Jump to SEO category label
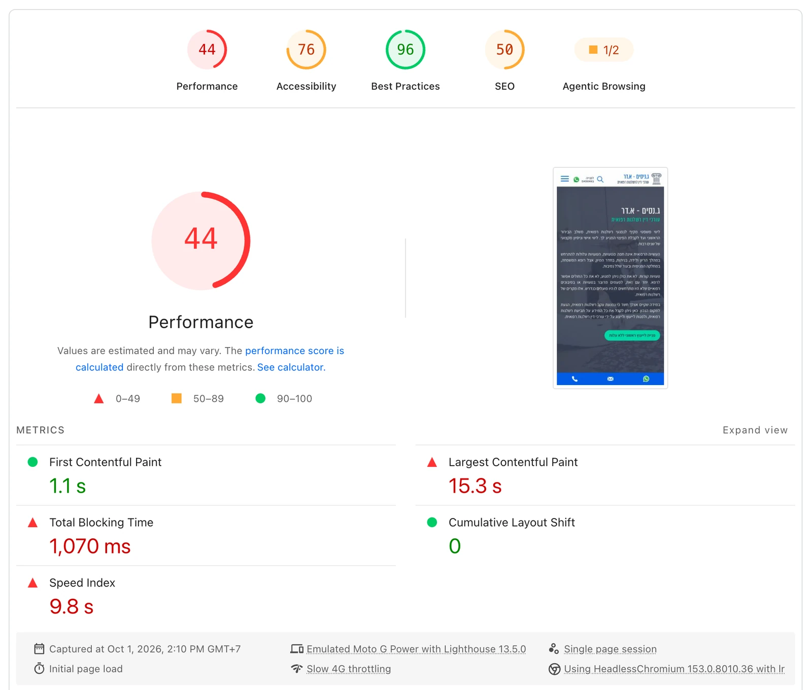Viewport: 812px width, 690px height. (x=504, y=86)
